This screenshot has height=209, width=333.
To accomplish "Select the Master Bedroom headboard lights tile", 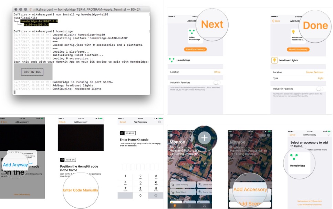I will pyautogui.click(x=298, y=36).
